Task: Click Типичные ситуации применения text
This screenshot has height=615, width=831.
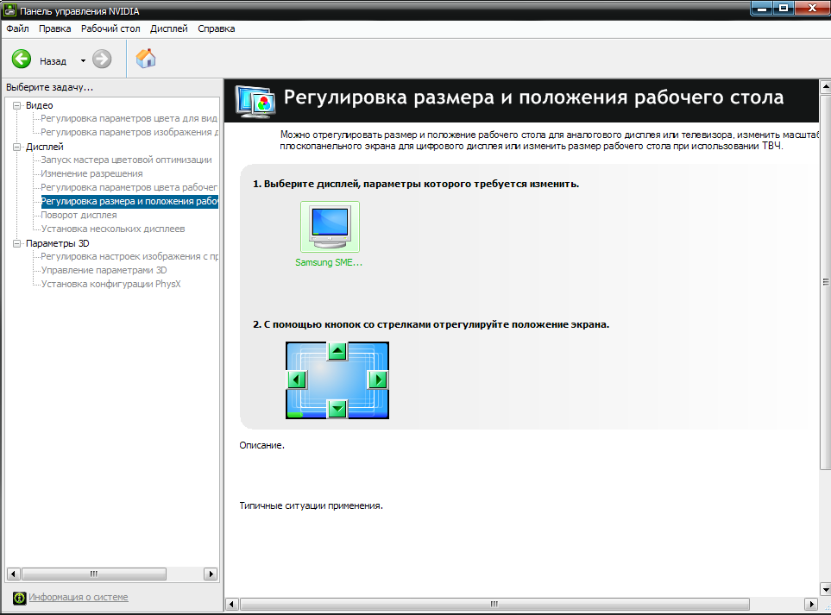Action: point(312,505)
